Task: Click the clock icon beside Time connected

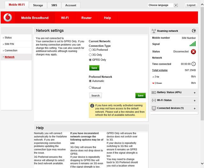Action: pyautogui.click(x=193, y=64)
